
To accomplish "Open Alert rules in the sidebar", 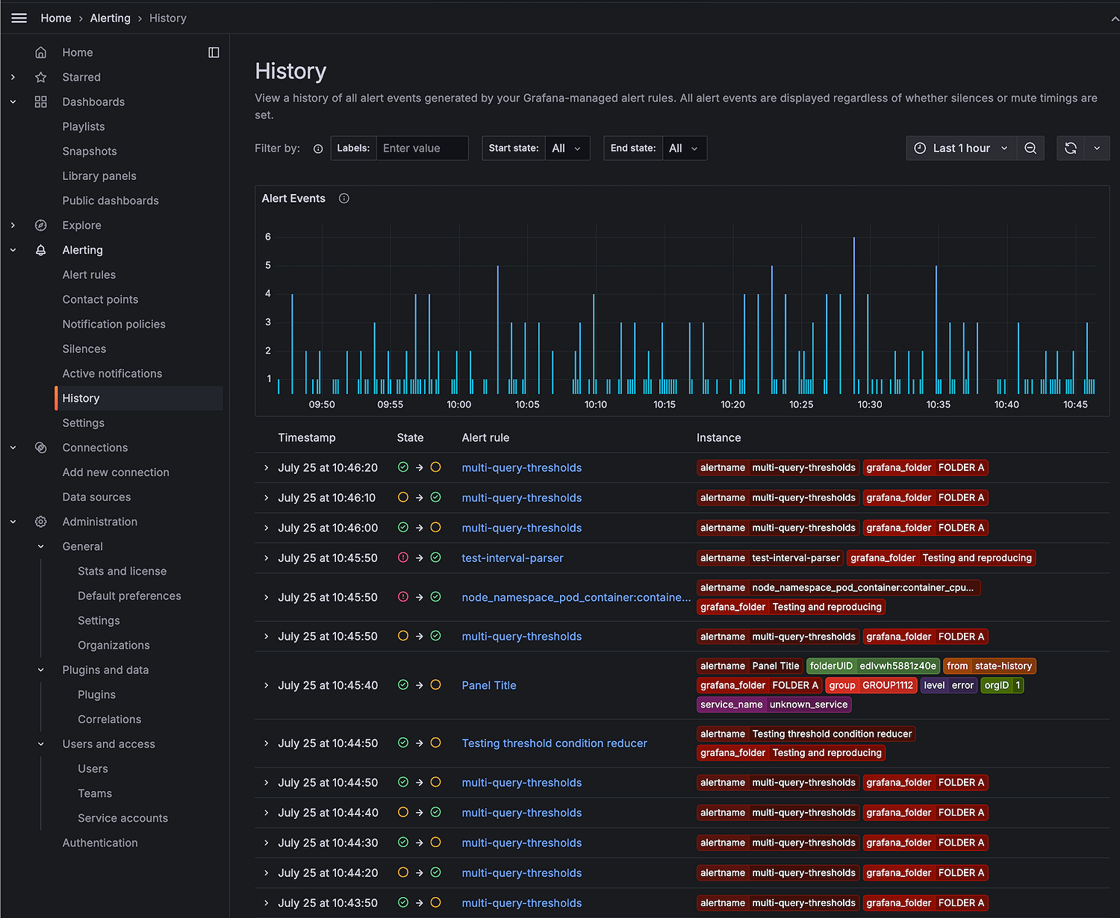I will pyautogui.click(x=89, y=275).
